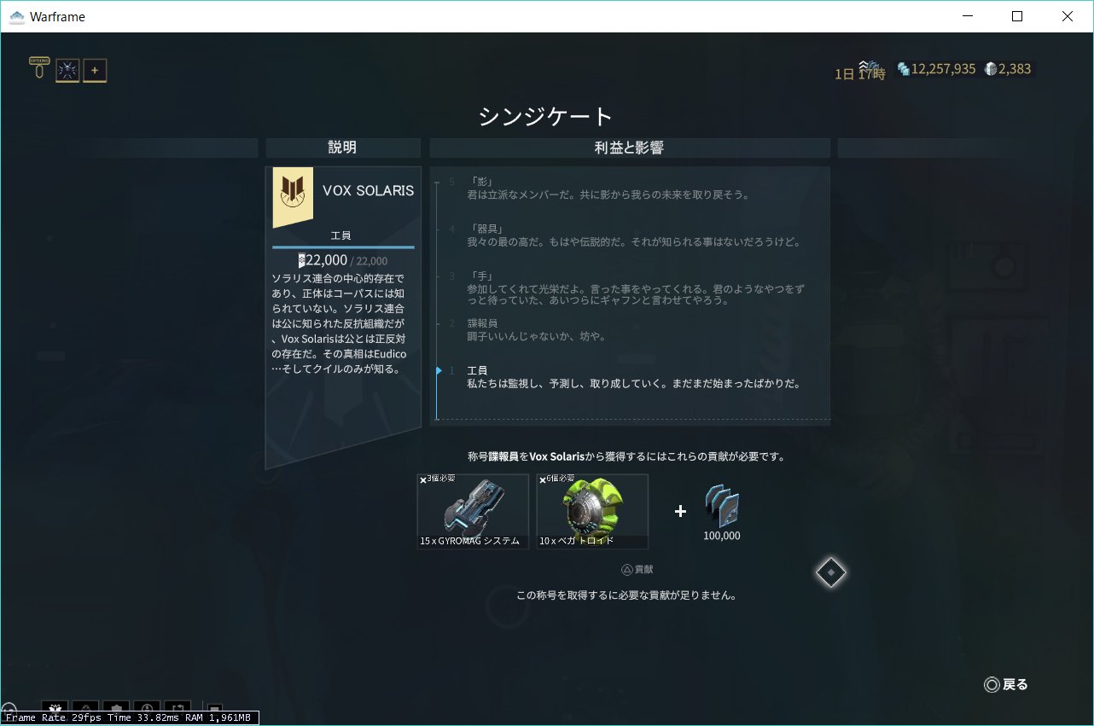Screen dimensions: 1094x726
Task: Open the OPTIONS menu button icon
Action: (38, 69)
